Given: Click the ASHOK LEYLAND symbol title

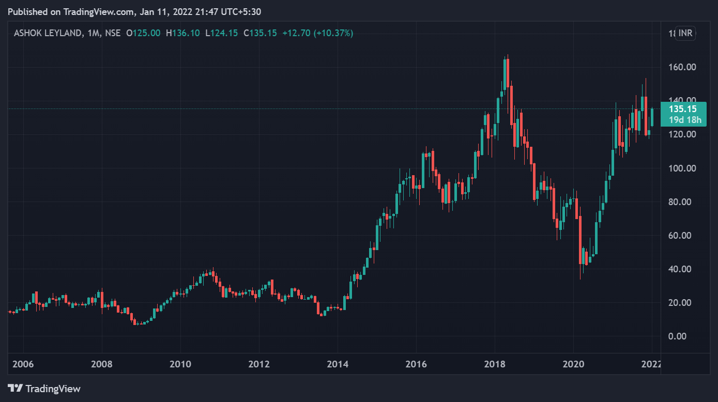Looking at the screenshot, I should [x=48, y=33].
